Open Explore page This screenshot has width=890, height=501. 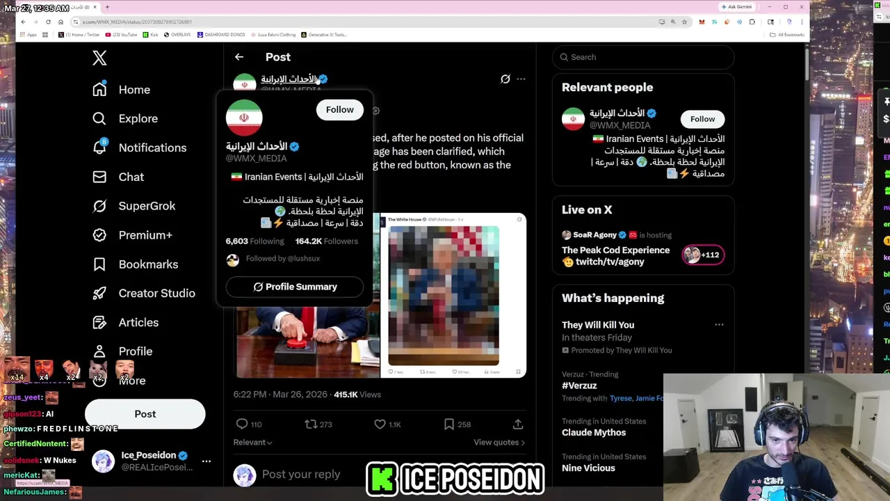coord(125,118)
